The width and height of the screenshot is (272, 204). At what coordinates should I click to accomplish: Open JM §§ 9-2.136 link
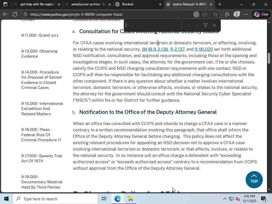pyautogui.click(x=155, y=49)
